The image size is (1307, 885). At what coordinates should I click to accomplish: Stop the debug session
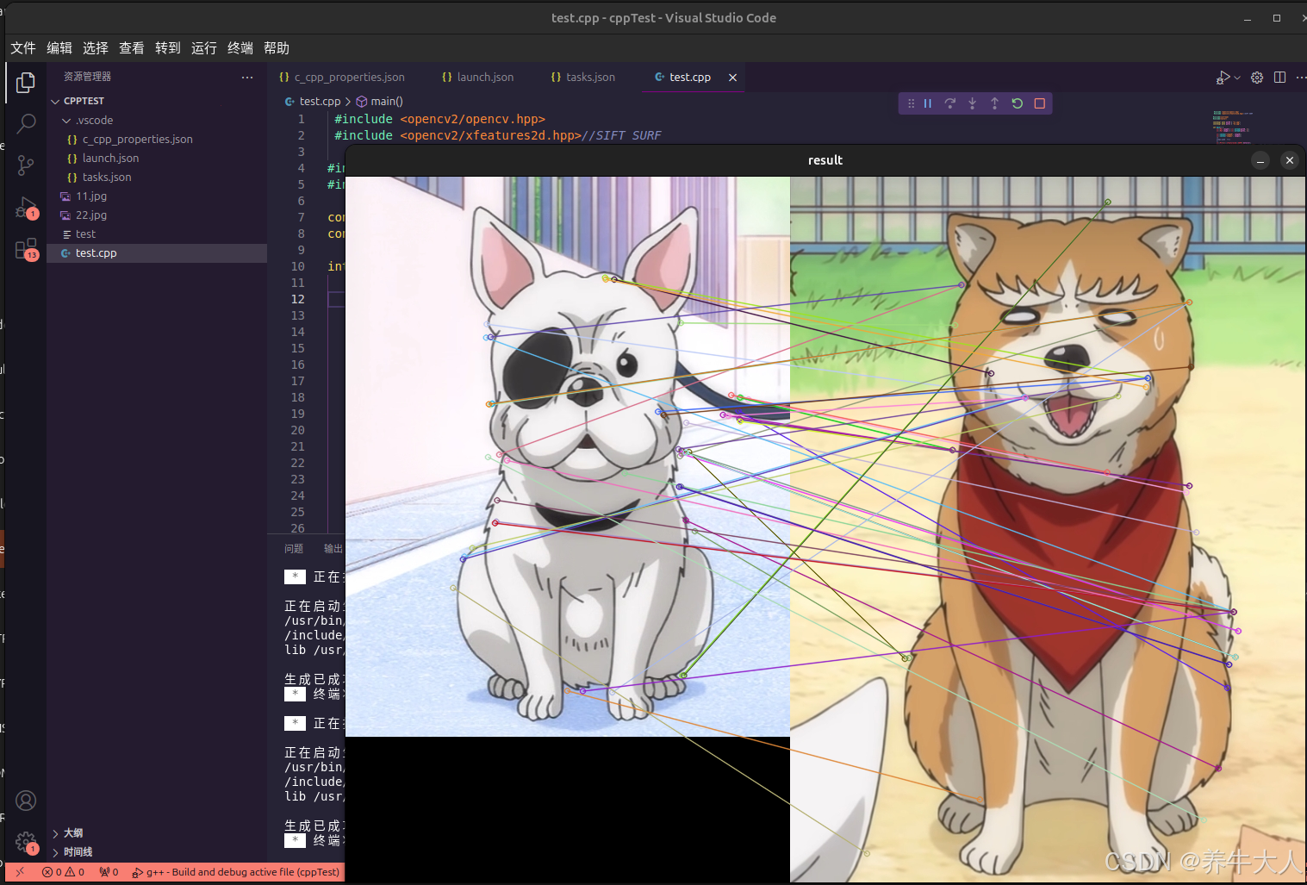pos(1040,103)
